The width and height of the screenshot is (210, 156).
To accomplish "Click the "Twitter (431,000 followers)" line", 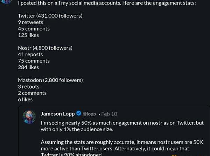I will [50, 16].
